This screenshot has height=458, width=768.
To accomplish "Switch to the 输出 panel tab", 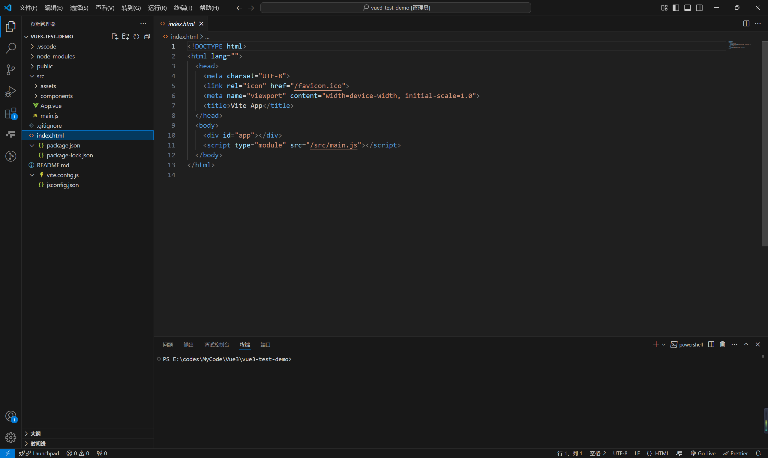I will click(188, 345).
